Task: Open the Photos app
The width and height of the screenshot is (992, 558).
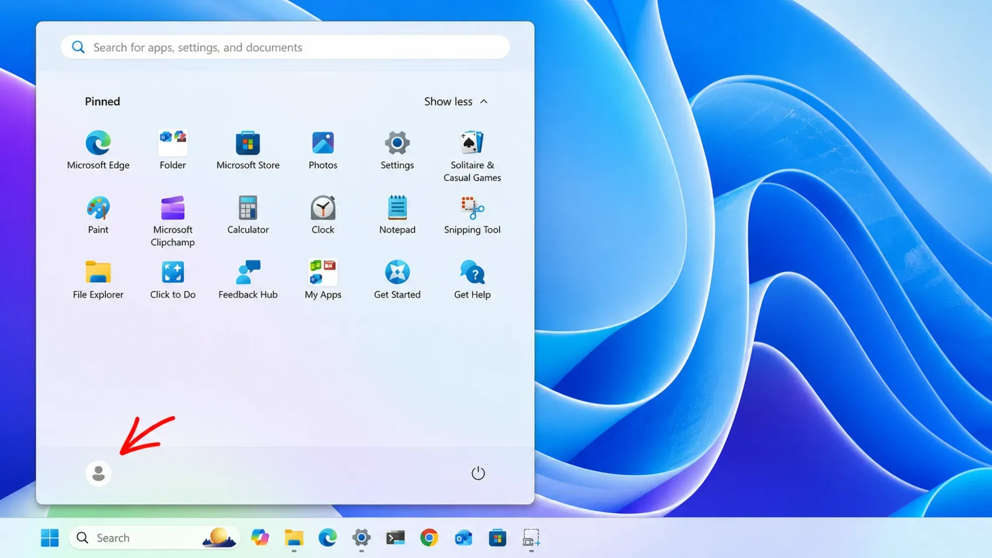Action: pos(323,150)
